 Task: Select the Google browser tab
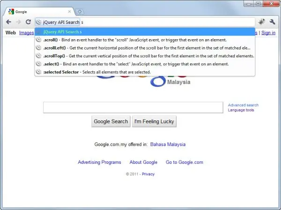[39, 12]
